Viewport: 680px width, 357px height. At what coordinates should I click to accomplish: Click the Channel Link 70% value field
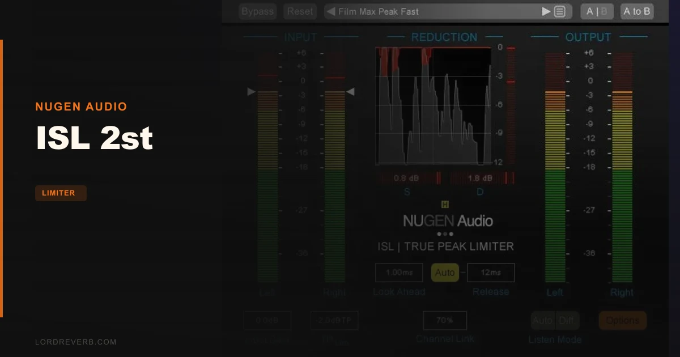click(445, 320)
